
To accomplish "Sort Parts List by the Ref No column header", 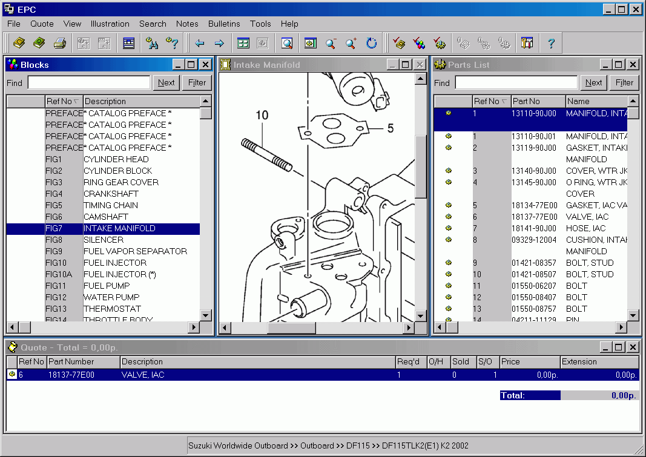I will [x=490, y=101].
